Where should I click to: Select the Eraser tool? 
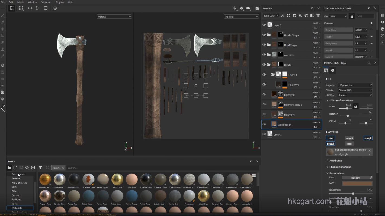pyautogui.click(x=3, y=22)
